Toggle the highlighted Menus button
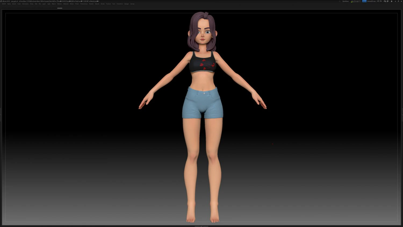The height and width of the screenshot is (227, 403). pos(364,1)
